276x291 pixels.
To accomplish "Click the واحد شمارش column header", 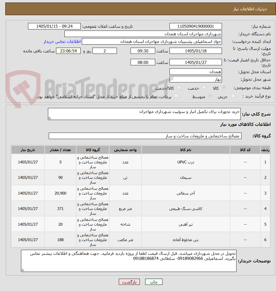I will tap(125, 150).
